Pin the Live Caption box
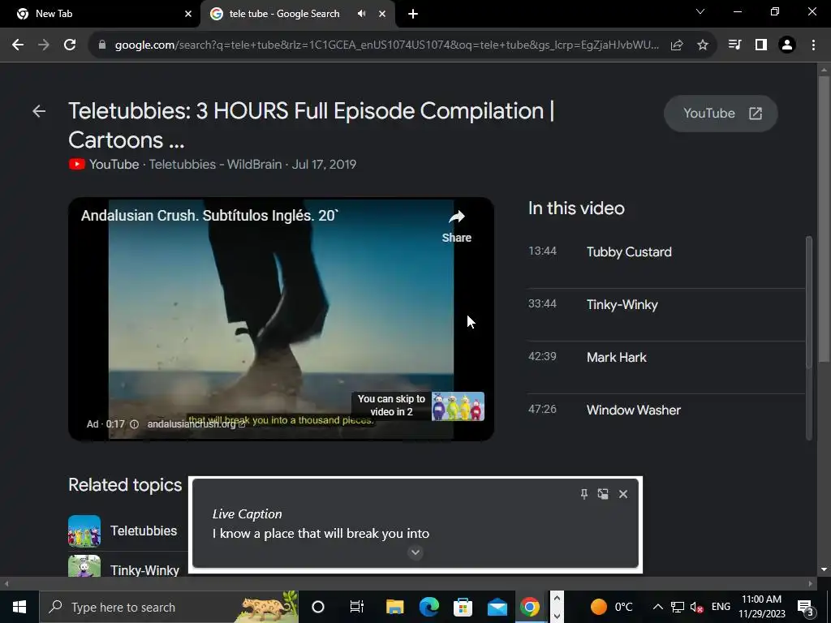Screen dimensions: 831x623 pos(583,494)
